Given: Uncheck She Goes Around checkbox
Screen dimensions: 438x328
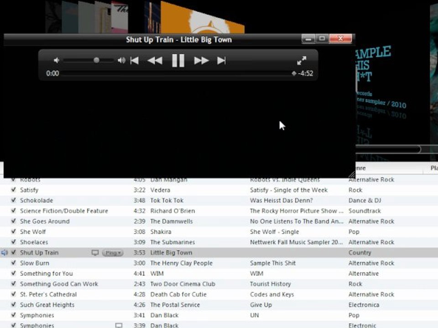Looking at the screenshot, I should 13,221.
